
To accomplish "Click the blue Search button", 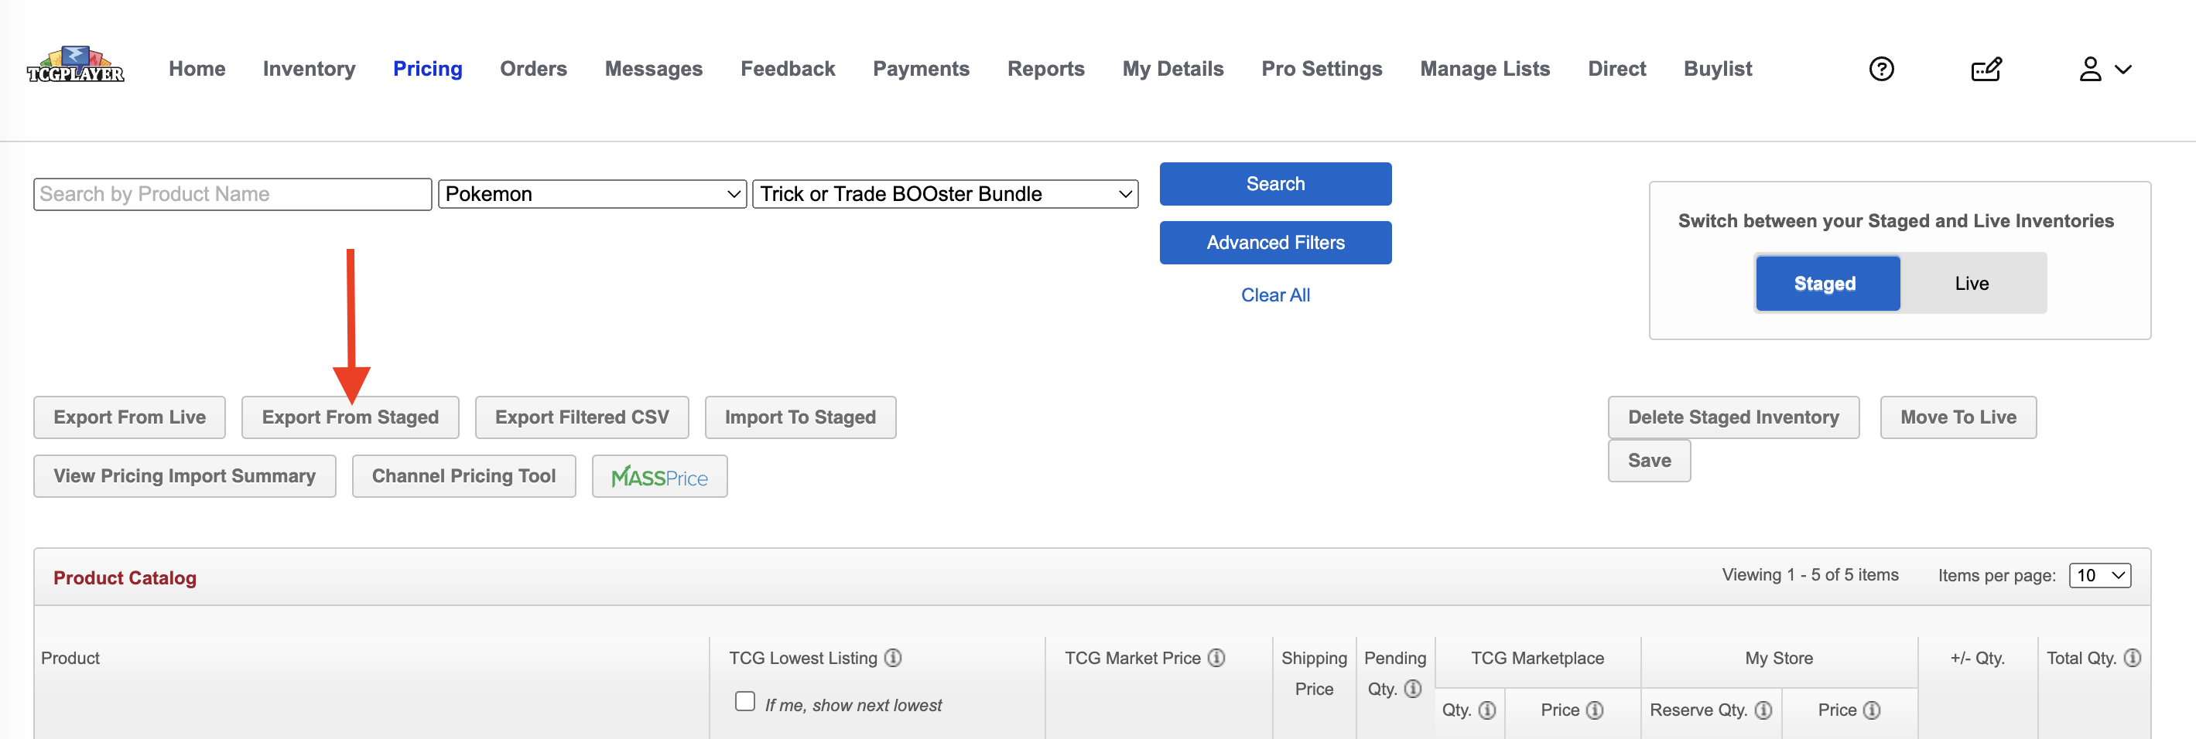I will (x=1275, y=184).
